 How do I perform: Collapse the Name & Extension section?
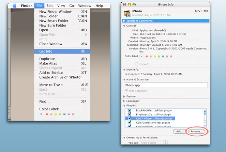(124, 79)
